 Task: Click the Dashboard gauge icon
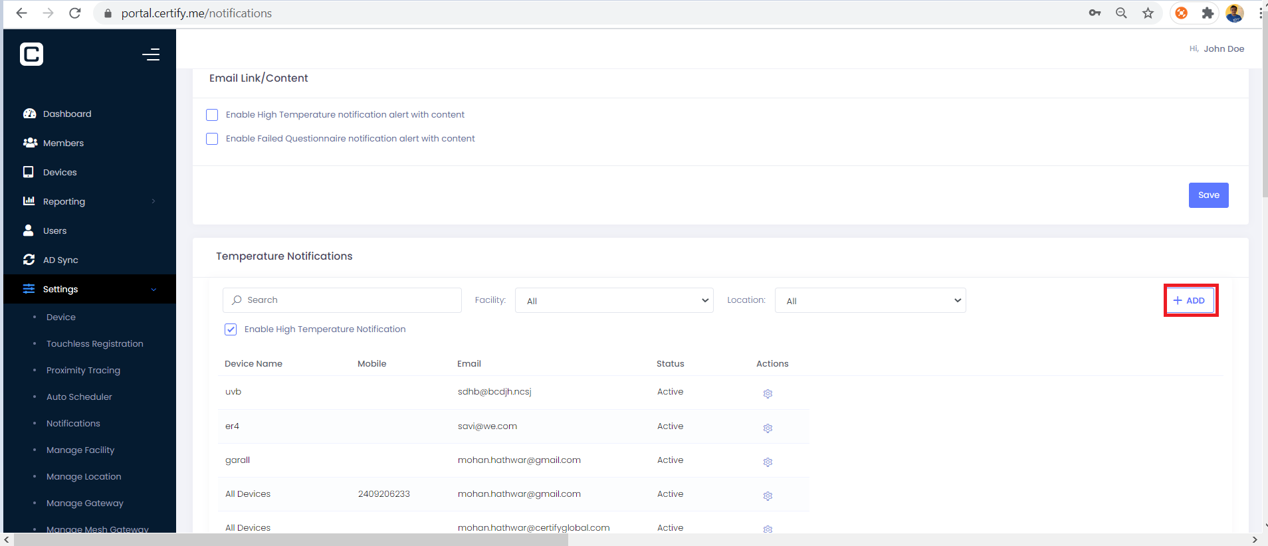[x=29, y=114]
